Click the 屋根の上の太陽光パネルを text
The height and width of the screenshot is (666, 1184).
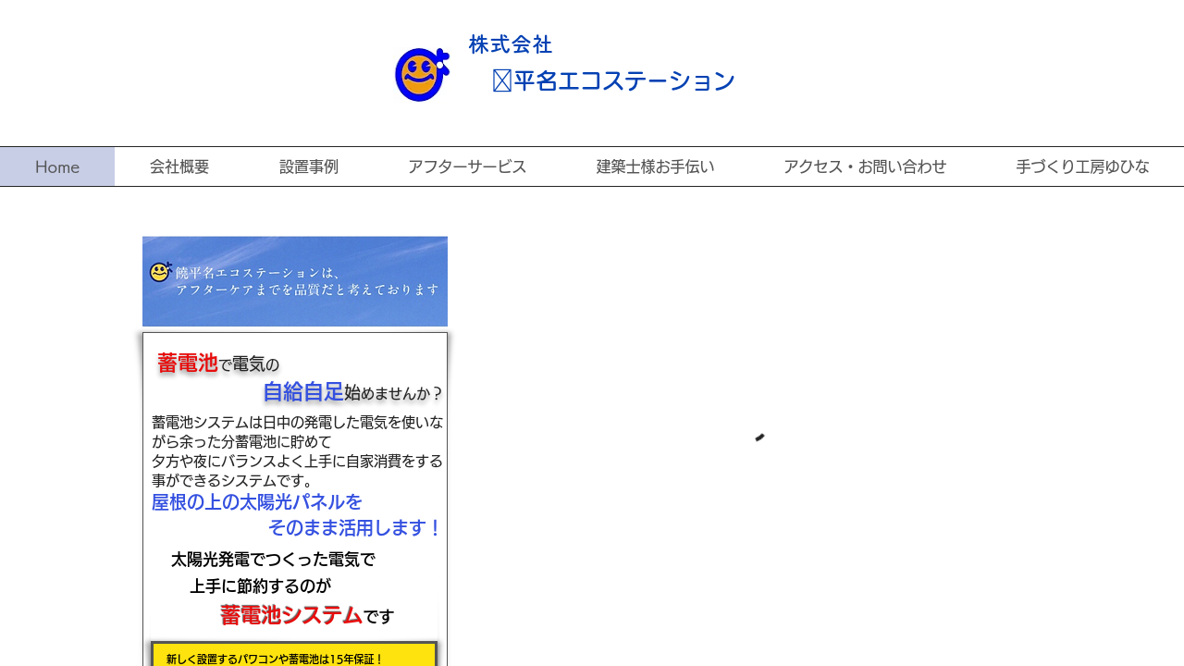(257, 502)
